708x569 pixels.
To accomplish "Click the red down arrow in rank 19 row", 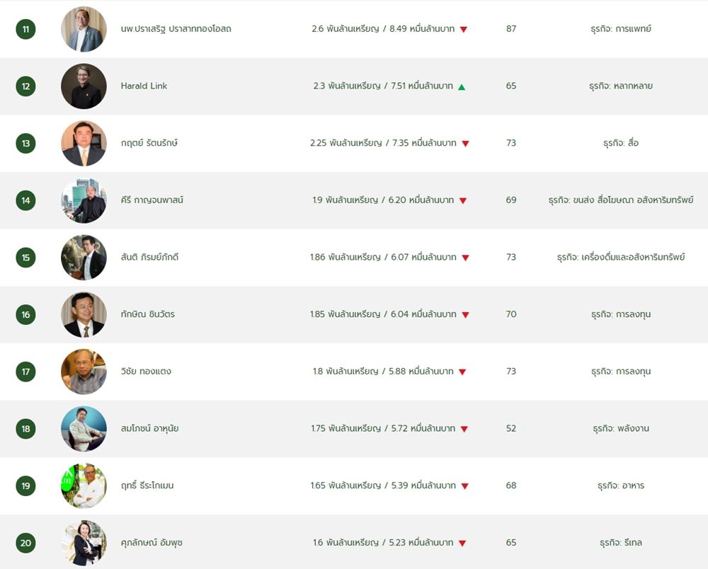I will pos(465,486).
